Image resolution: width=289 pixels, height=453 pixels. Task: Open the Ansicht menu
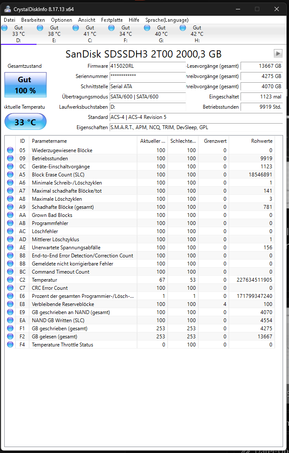point(87,20)
